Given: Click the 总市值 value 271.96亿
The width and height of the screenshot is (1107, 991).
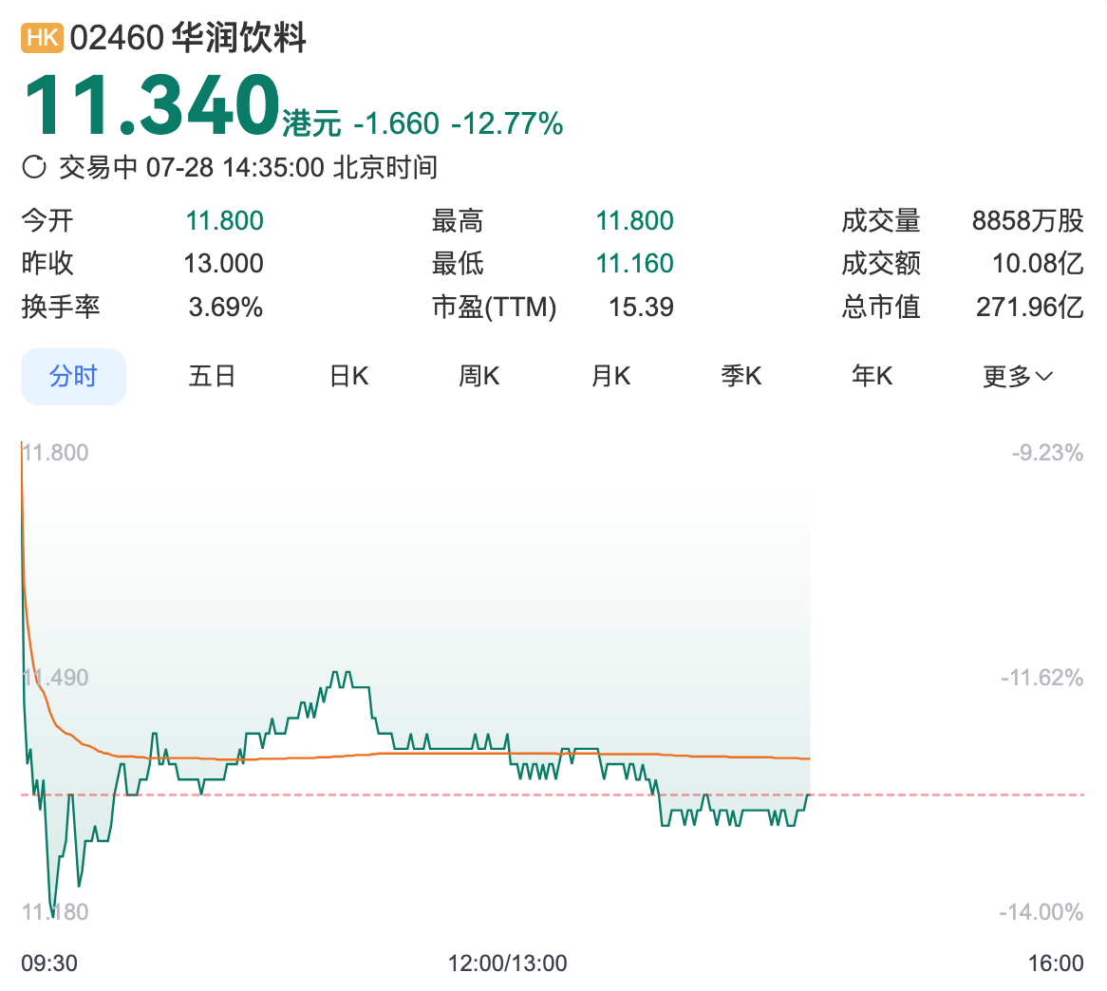Looking at the screenshot, I should pos(1030,307).
